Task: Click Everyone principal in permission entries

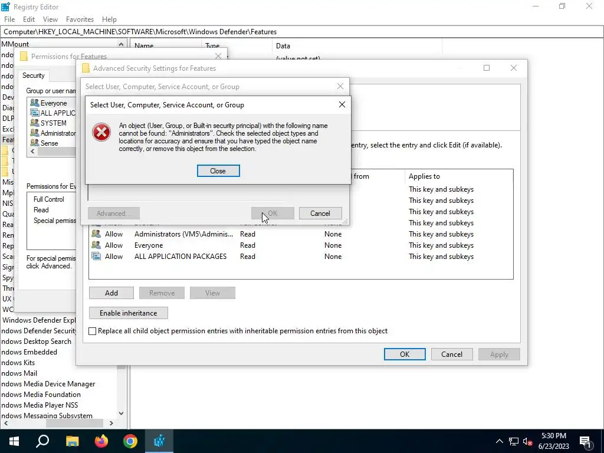Action: [149, 245]
